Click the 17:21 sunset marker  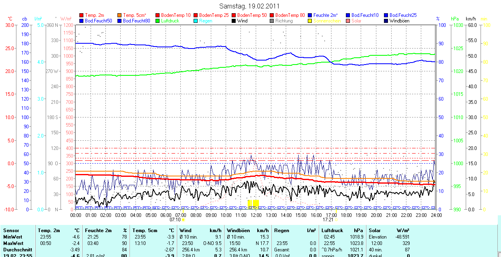[330, 220]
